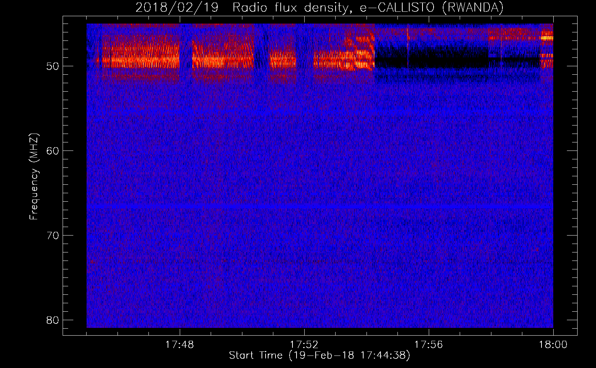The image size is (596, 368).
Task: Click the 17:48 time tick label
Action: 180,345
